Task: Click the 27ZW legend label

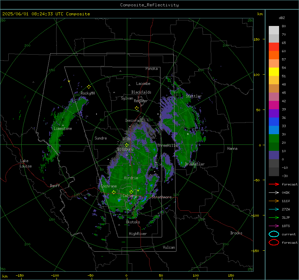Action: tap(286, 209)
